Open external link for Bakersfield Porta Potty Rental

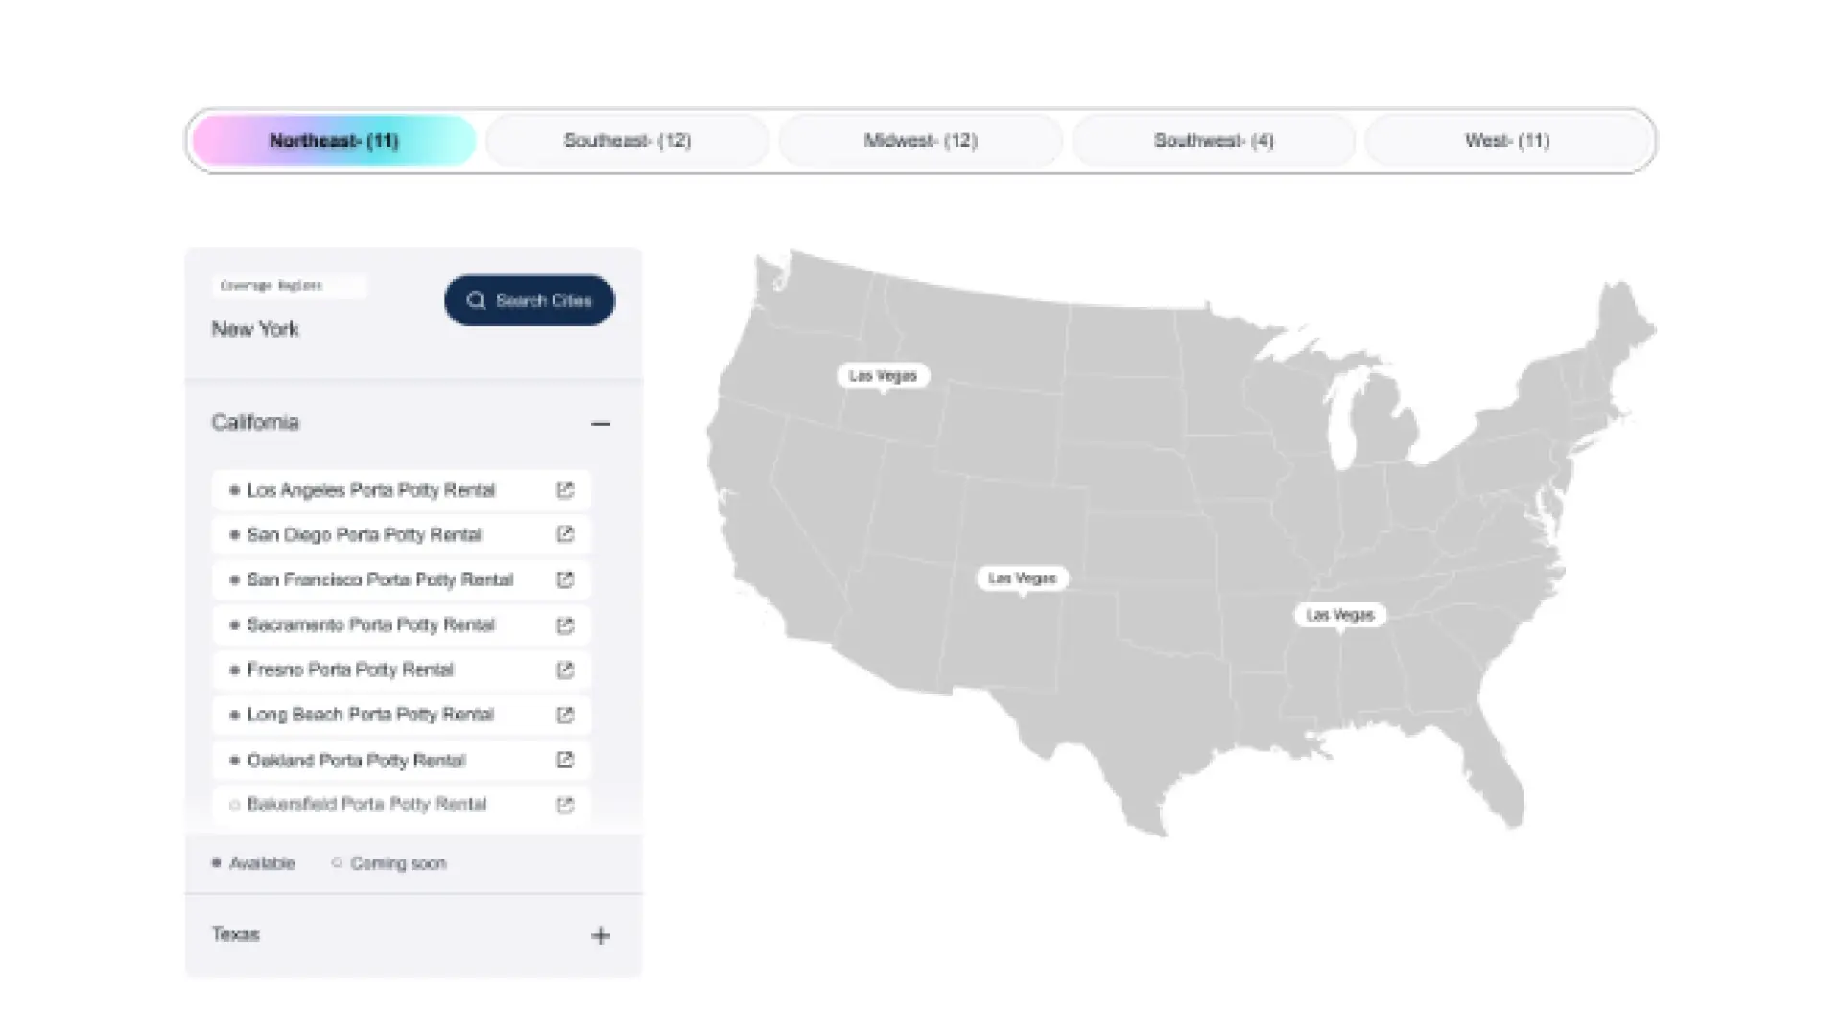(x=565, y=805)
